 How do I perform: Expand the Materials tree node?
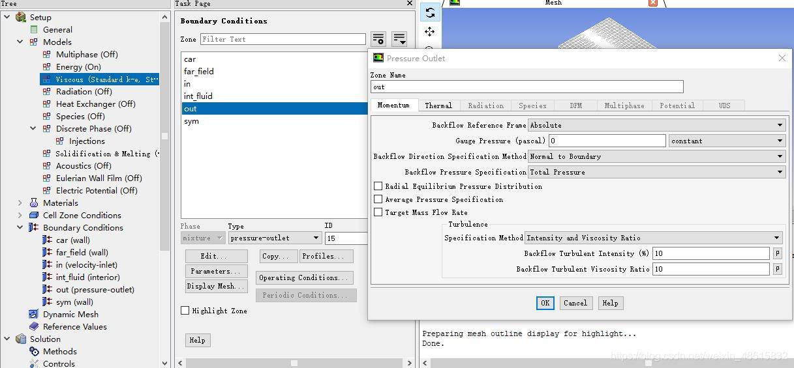[20, 203]
